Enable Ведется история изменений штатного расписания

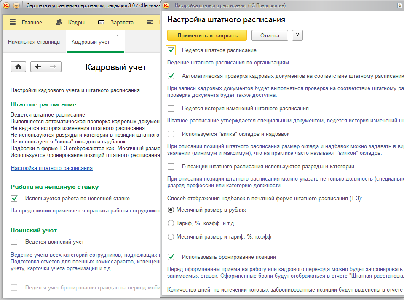(171, 109)
